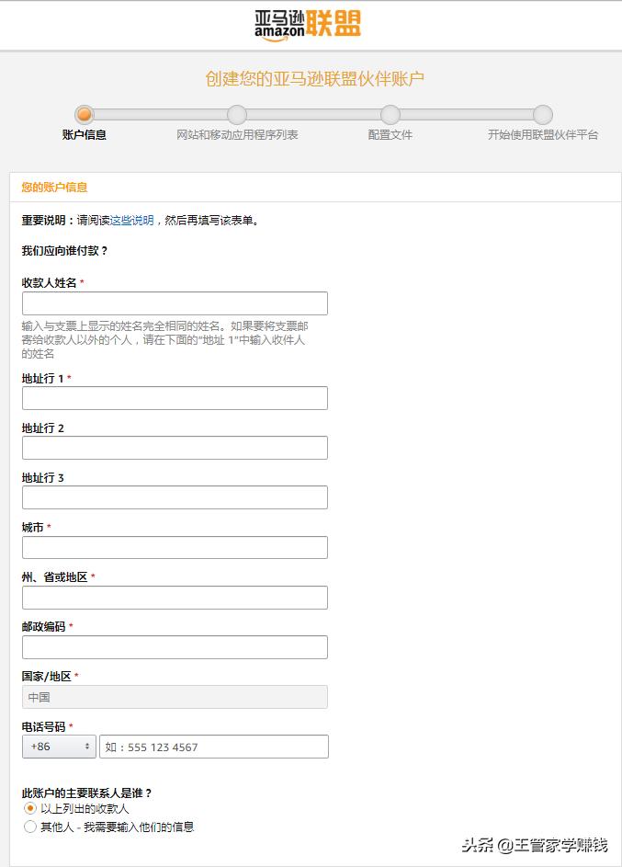622x867 pixels.
Task: Focus the 城市 input field
Action: tap(175, 547)
